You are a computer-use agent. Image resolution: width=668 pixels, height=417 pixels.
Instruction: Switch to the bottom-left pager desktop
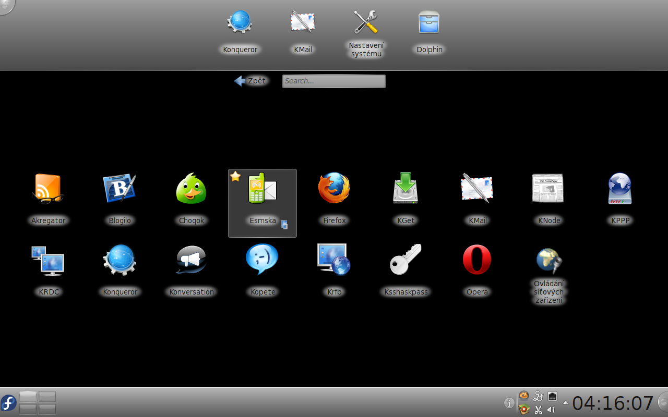[x=28, y=409]
